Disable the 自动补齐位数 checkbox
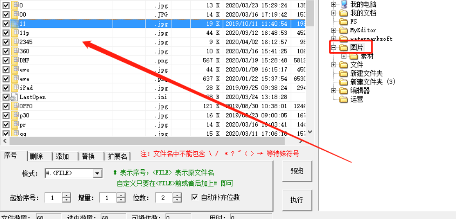 point(195,197)
